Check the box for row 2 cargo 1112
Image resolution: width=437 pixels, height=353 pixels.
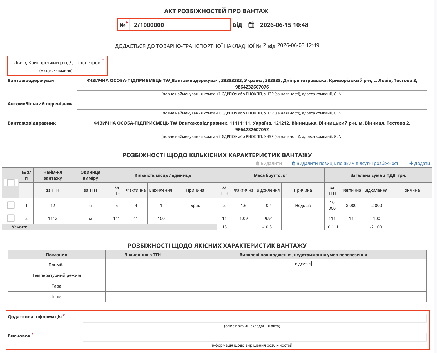click(x=11, y=218)
